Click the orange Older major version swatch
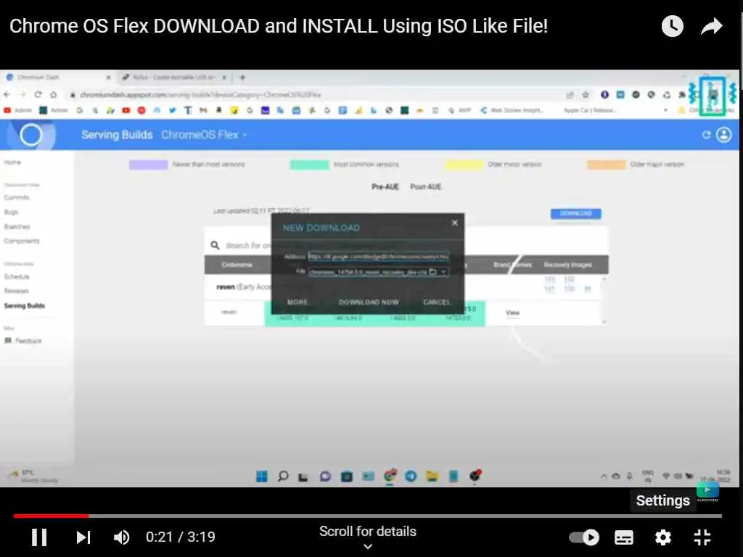This screenshot has height=557, width=743. 607,165
